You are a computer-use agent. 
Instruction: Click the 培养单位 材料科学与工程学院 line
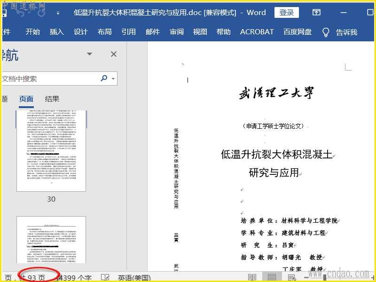click(289, 220)
